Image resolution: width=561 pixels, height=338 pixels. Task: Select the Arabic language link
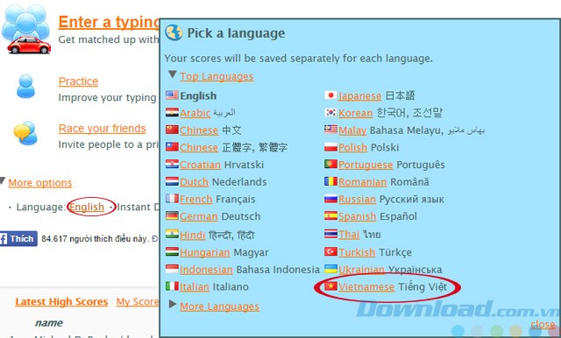[x=195, y=113]
